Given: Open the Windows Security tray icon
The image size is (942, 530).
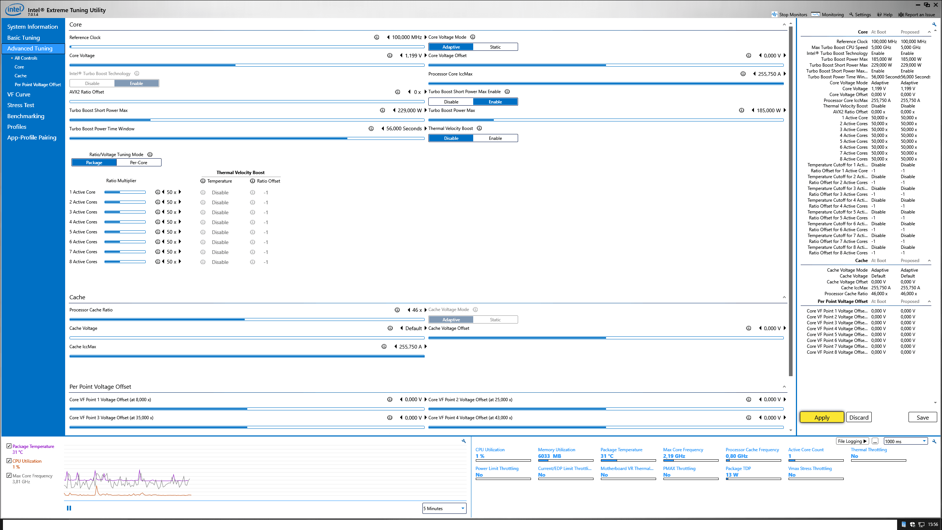Looking at the screenshot, I should pyautogui.click(x=912, y=524).
